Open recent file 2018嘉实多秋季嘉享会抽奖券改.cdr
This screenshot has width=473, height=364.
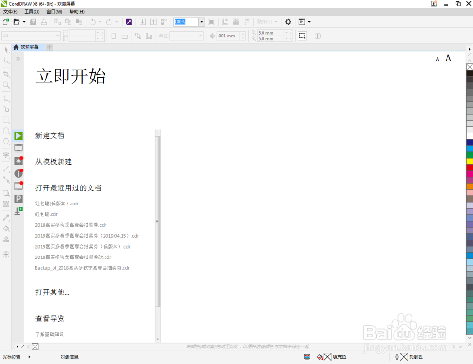[73, 257]
